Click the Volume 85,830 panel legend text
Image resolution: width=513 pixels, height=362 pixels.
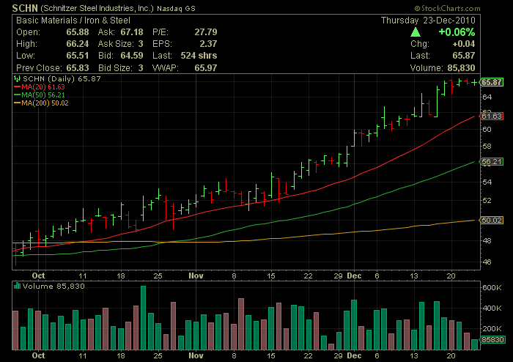pyautogui.click(x=53, y=286)
